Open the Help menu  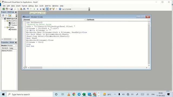tap(62, 6)
